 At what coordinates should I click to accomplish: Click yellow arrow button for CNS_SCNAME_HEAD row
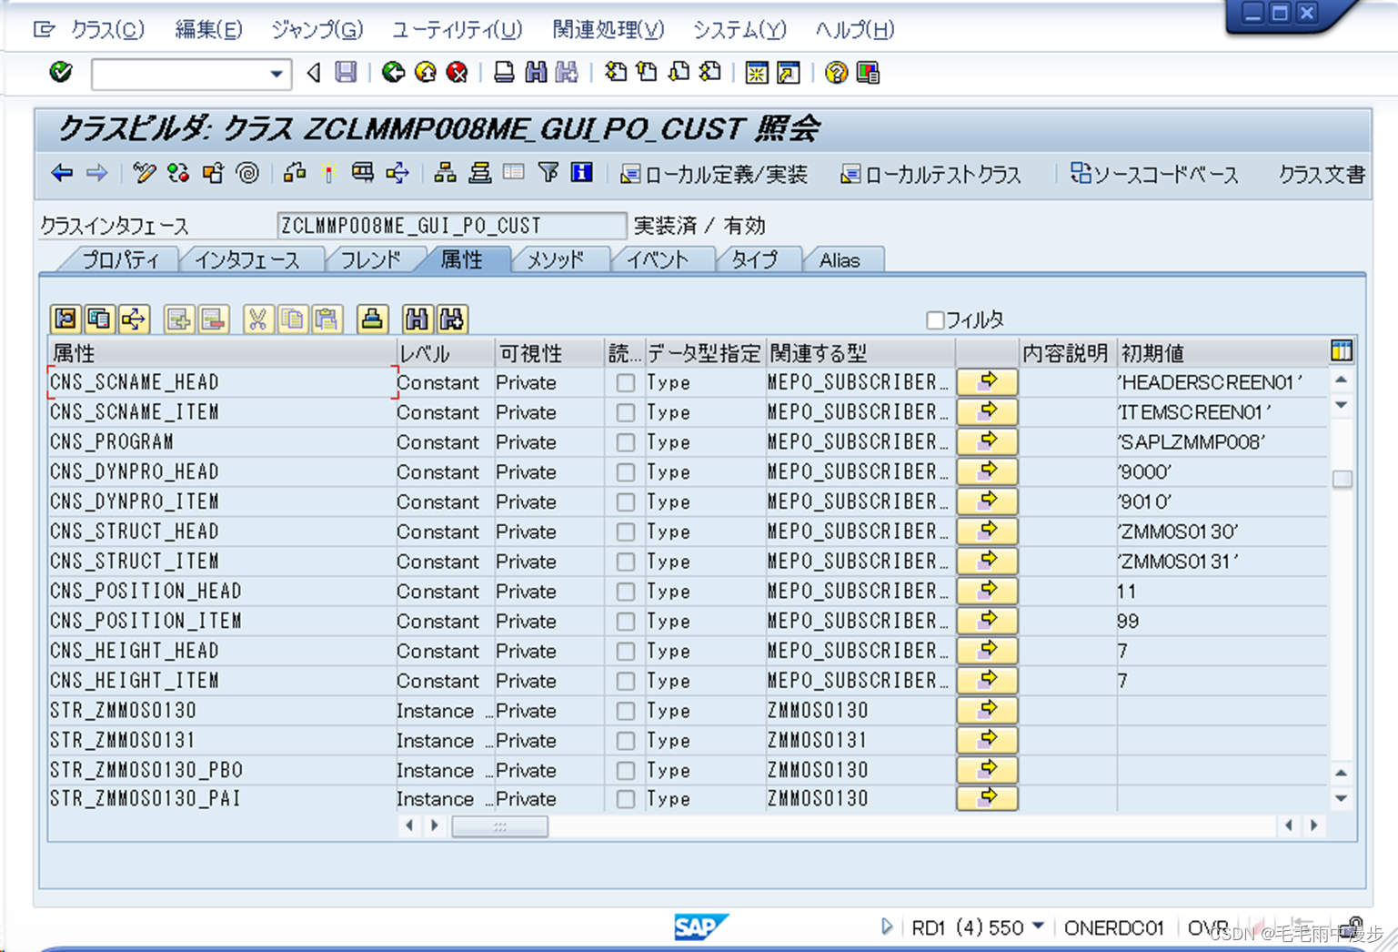click(987, 382)
